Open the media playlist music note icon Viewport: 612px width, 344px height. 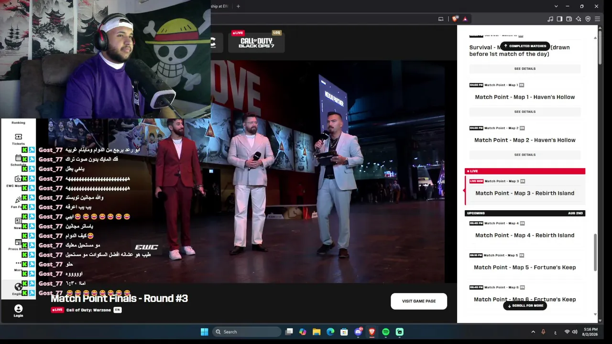(x=550, y=19)
